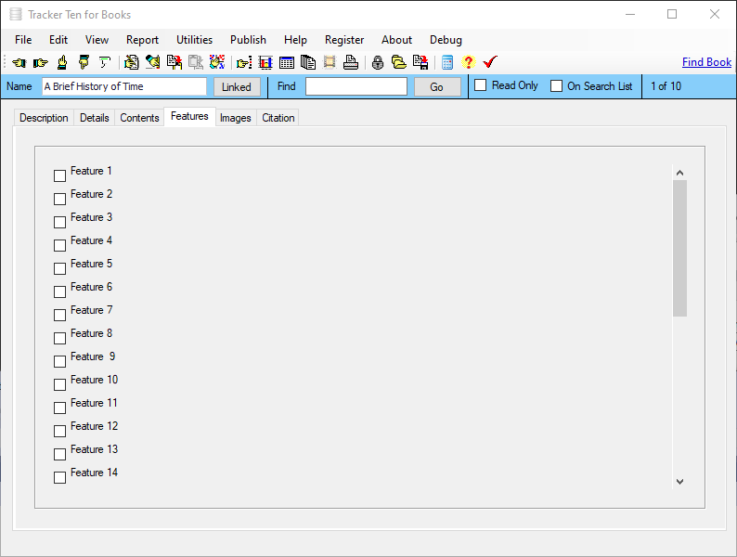Image resolution: width=737 pixels, height=557 pixels.
Task: Click the hand writing on page icon
Action: [x=132, y=62]
